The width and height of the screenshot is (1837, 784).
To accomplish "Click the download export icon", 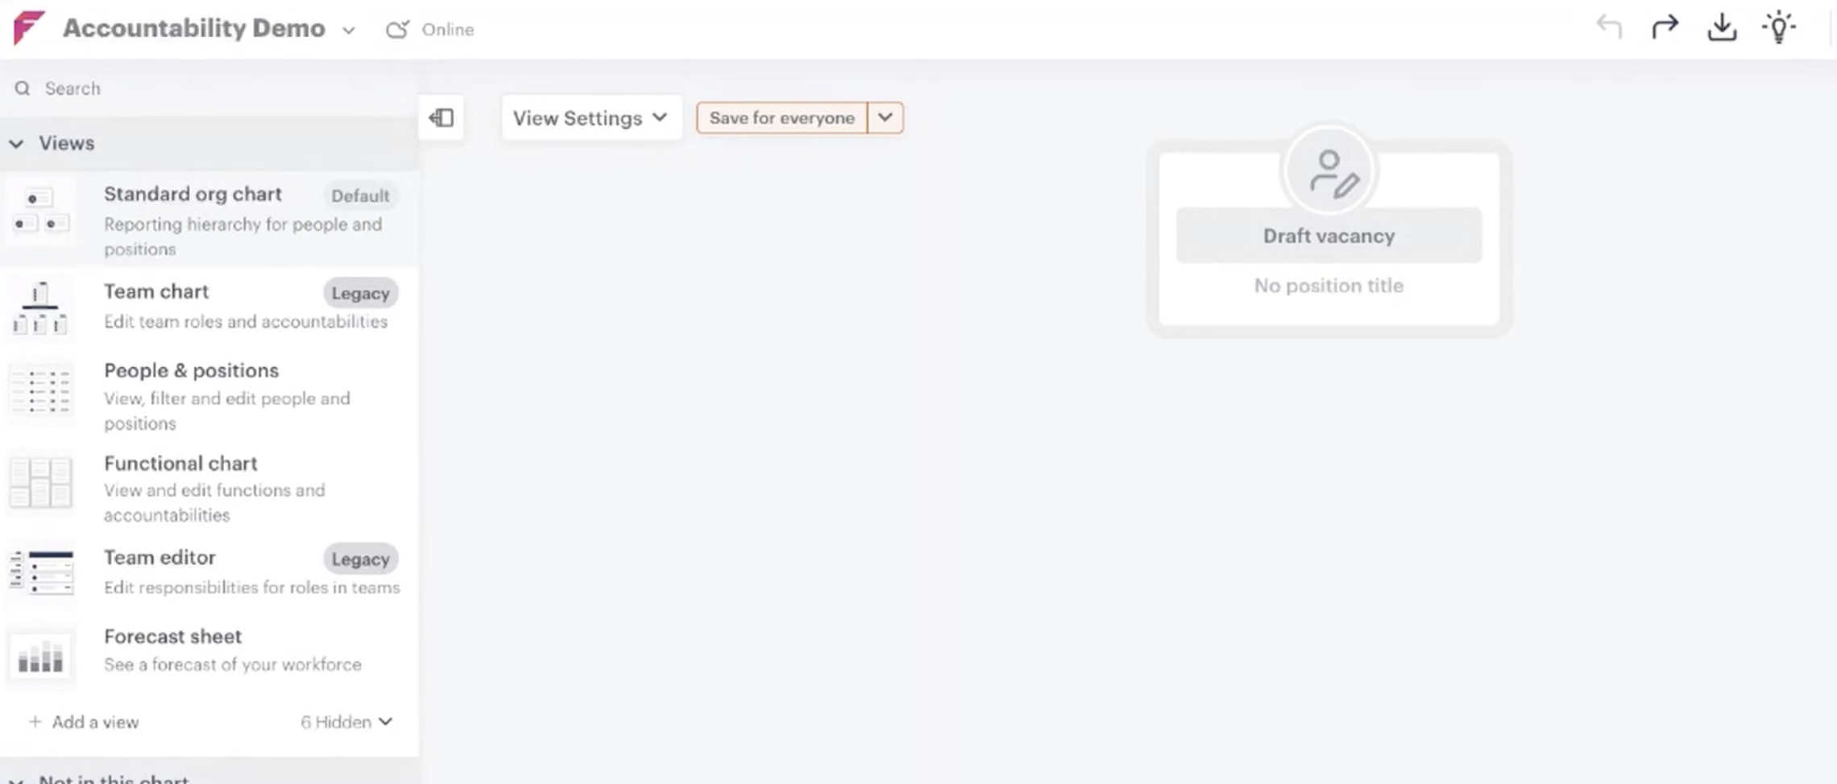I will click(1722, 27).
